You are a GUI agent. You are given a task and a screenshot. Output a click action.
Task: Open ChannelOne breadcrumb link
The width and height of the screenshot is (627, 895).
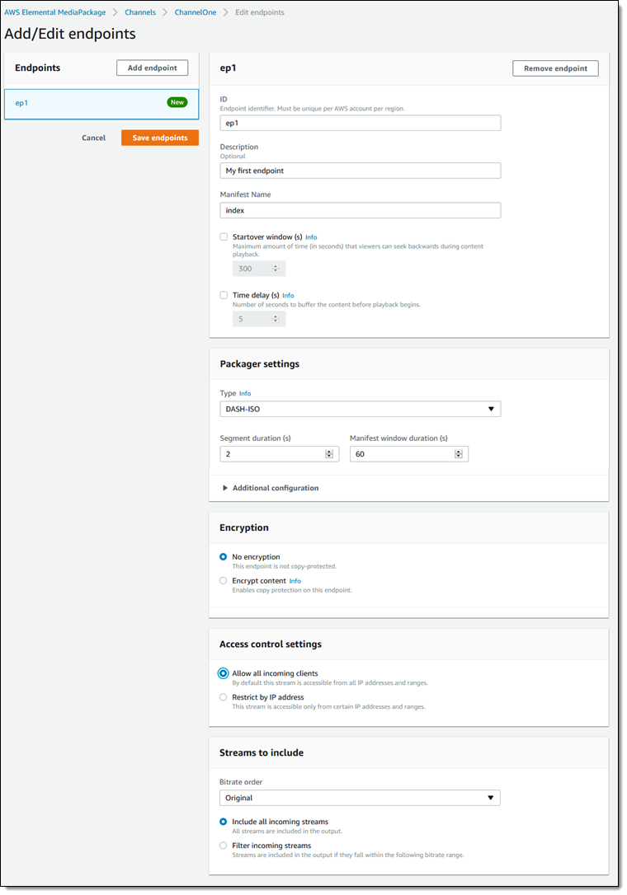[x=196, y=12]
